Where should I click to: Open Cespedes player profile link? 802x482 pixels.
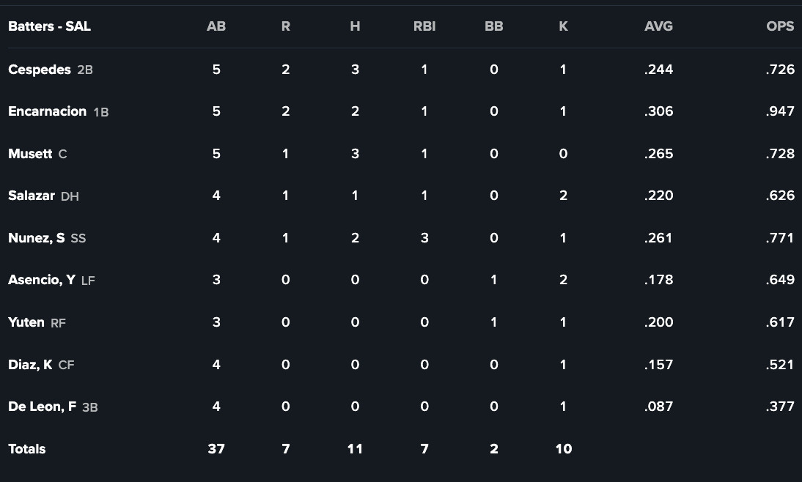click(x=39, y=70)
